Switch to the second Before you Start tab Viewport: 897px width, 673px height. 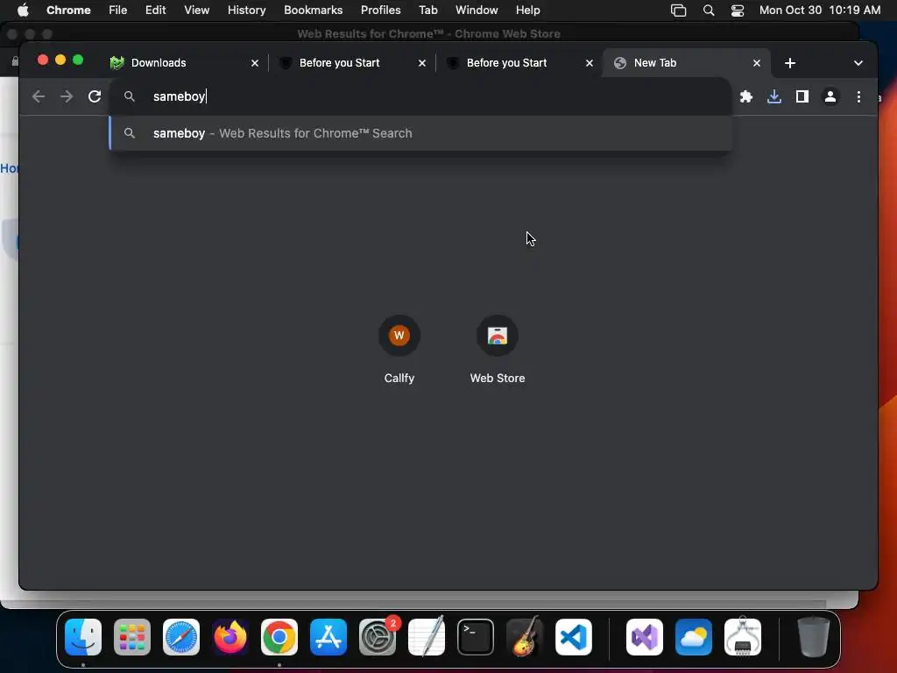click(519, 63)
